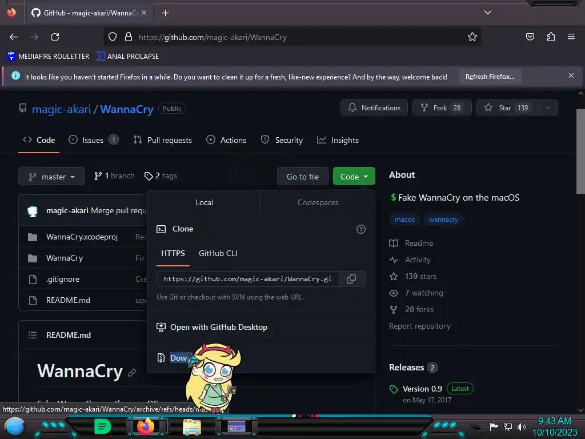Image resolution: width=585 pixels, height=439 pixels.
Task: Open the magic-akari owner link
Action: [61, 109]
